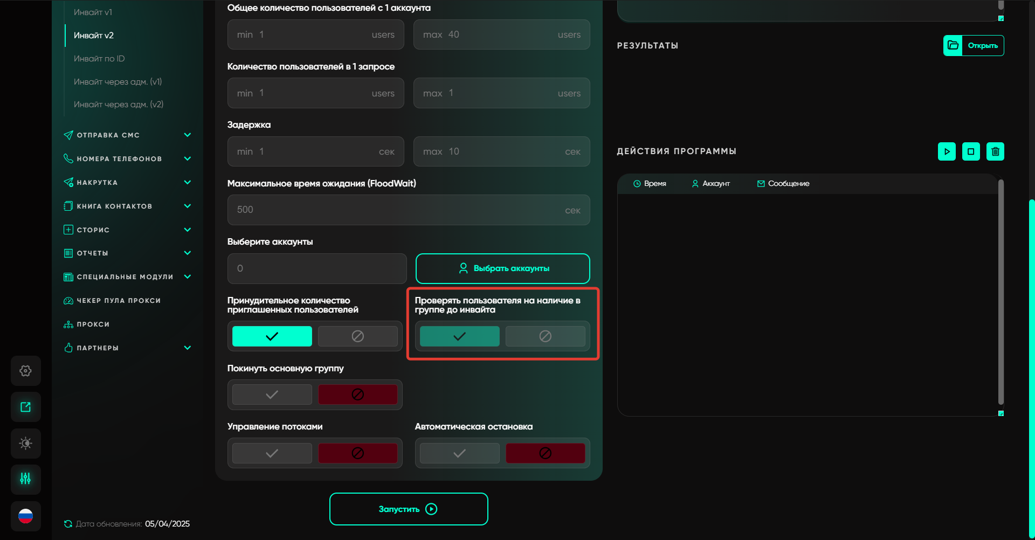Open Инвайт по ID menu item

(x=99, y=58)
